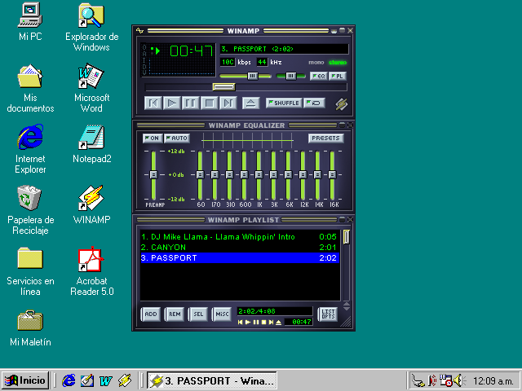Skip to next track in Winamp main window

coord(228,103)
